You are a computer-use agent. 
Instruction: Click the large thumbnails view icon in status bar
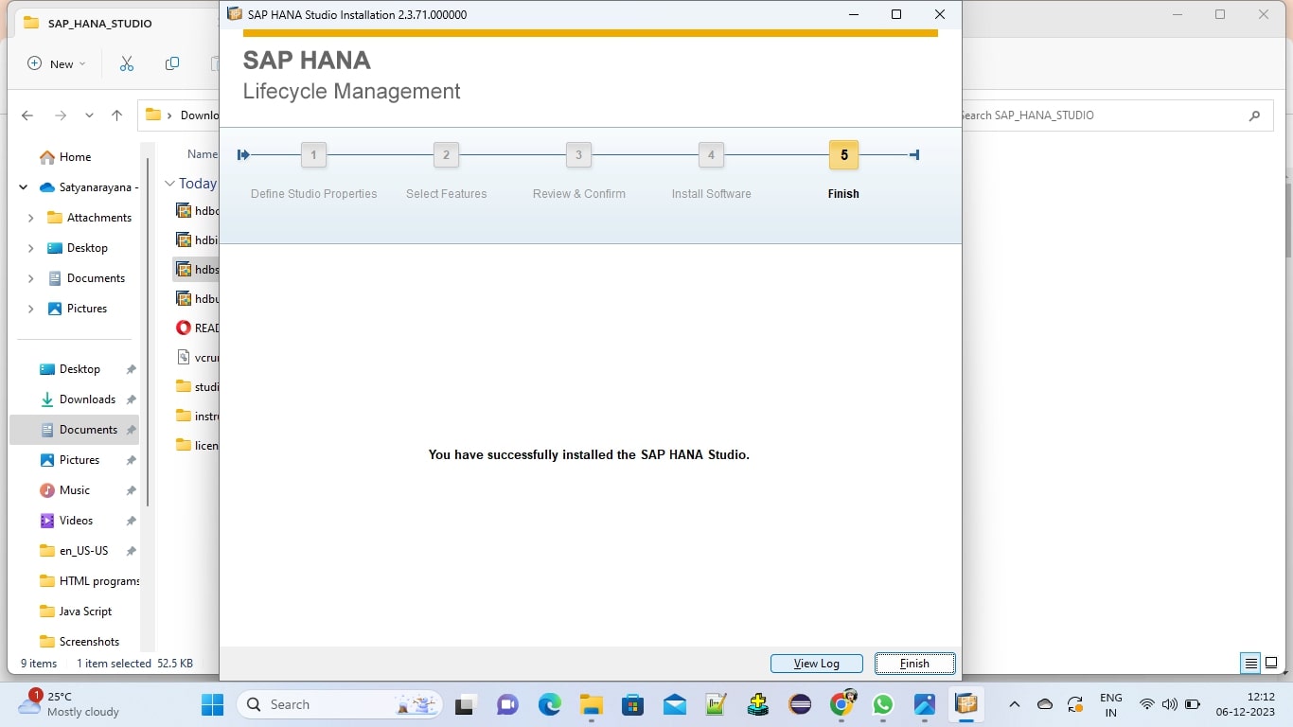coord(1272,663)
